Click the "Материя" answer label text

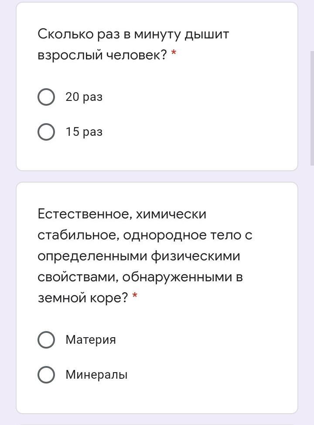91,340
